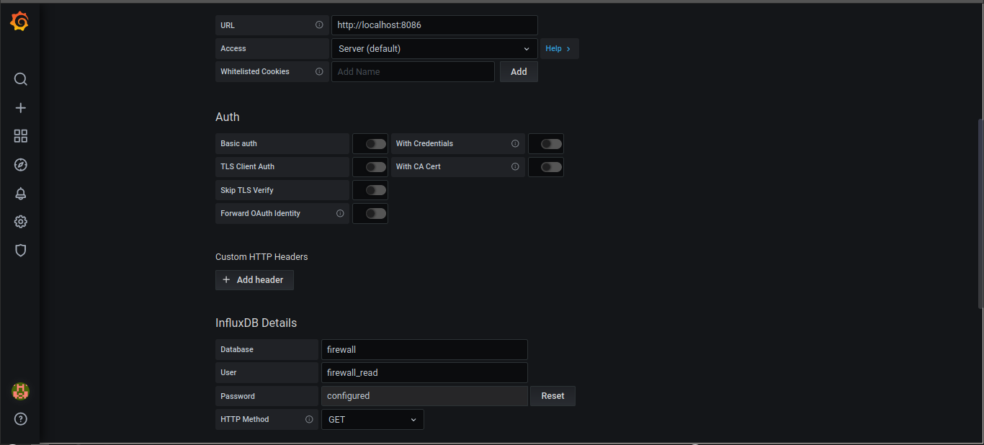
Task: Open the Access dropdown showing Server (default)
Action: pos(434,48)
